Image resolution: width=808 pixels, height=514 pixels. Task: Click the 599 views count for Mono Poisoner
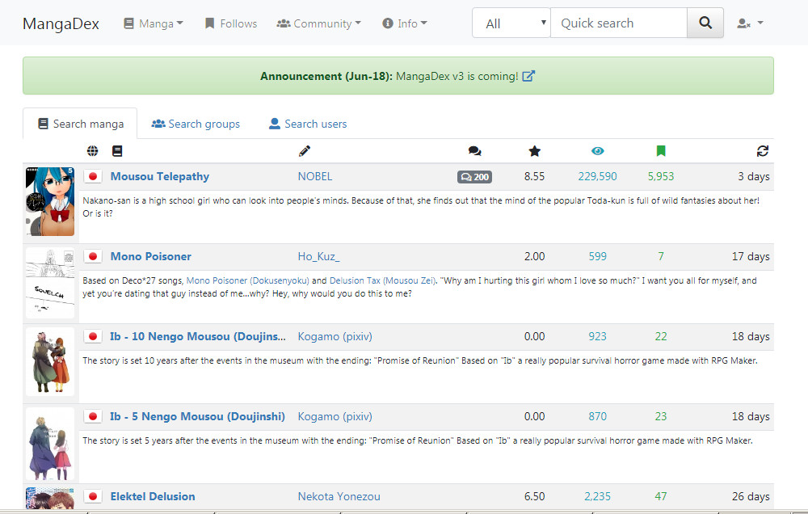click(598, 256)
